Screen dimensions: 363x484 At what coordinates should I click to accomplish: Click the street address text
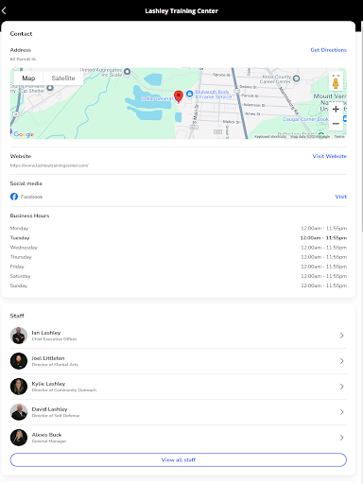(23, 59)
